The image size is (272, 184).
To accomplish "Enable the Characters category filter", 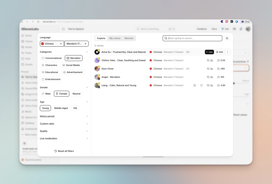I will [x=50, y=65].
